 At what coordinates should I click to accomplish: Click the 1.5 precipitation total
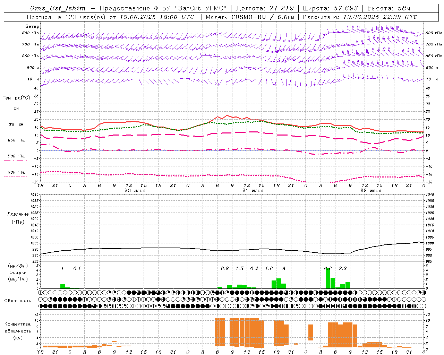coord(239,269)
